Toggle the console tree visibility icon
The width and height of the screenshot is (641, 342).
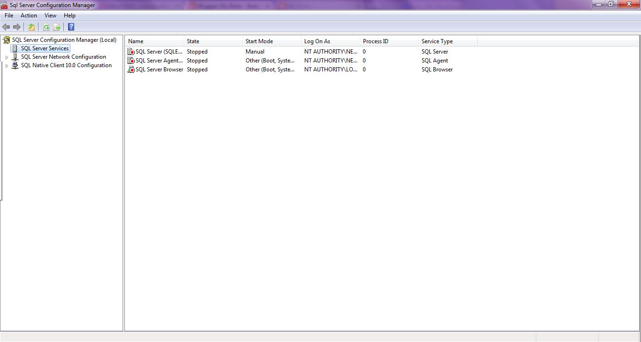point(31,27)
